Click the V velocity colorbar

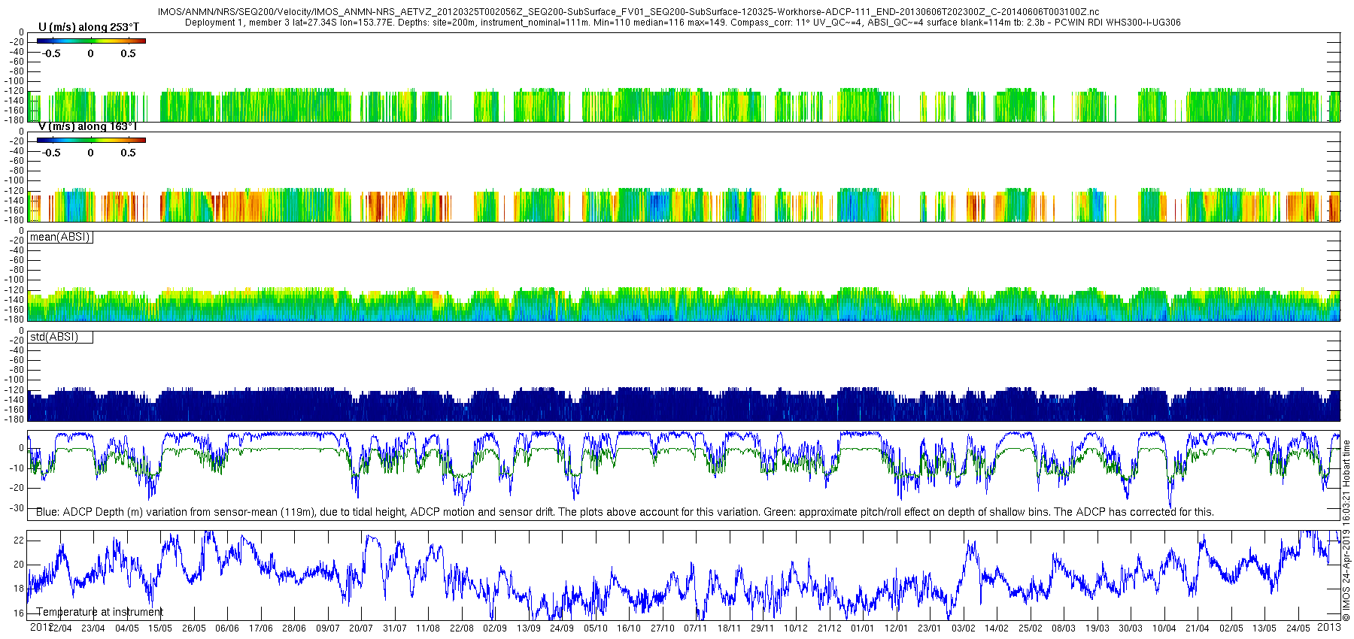point(91,140)
